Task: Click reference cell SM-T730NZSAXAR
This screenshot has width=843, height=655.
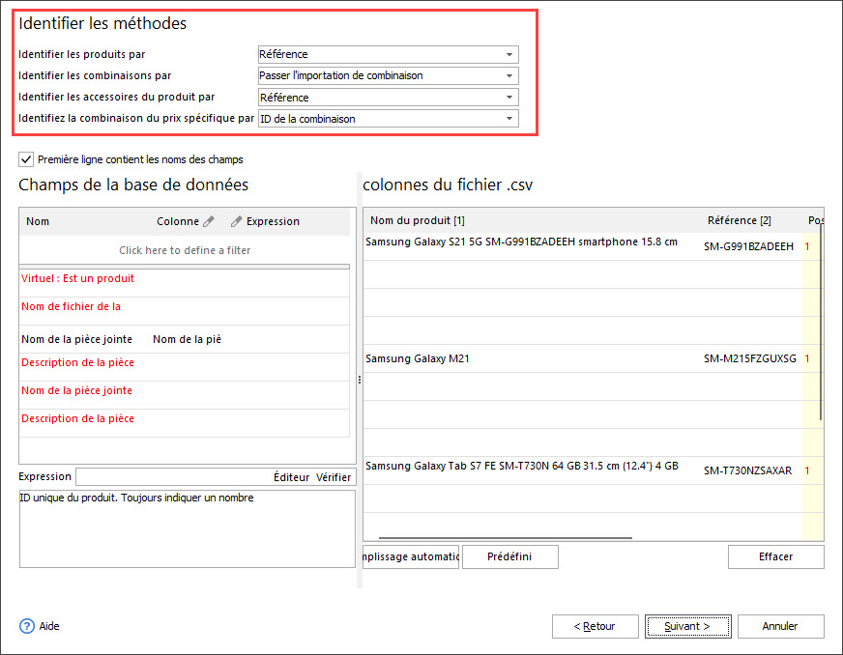Action: tap(748, 470)
